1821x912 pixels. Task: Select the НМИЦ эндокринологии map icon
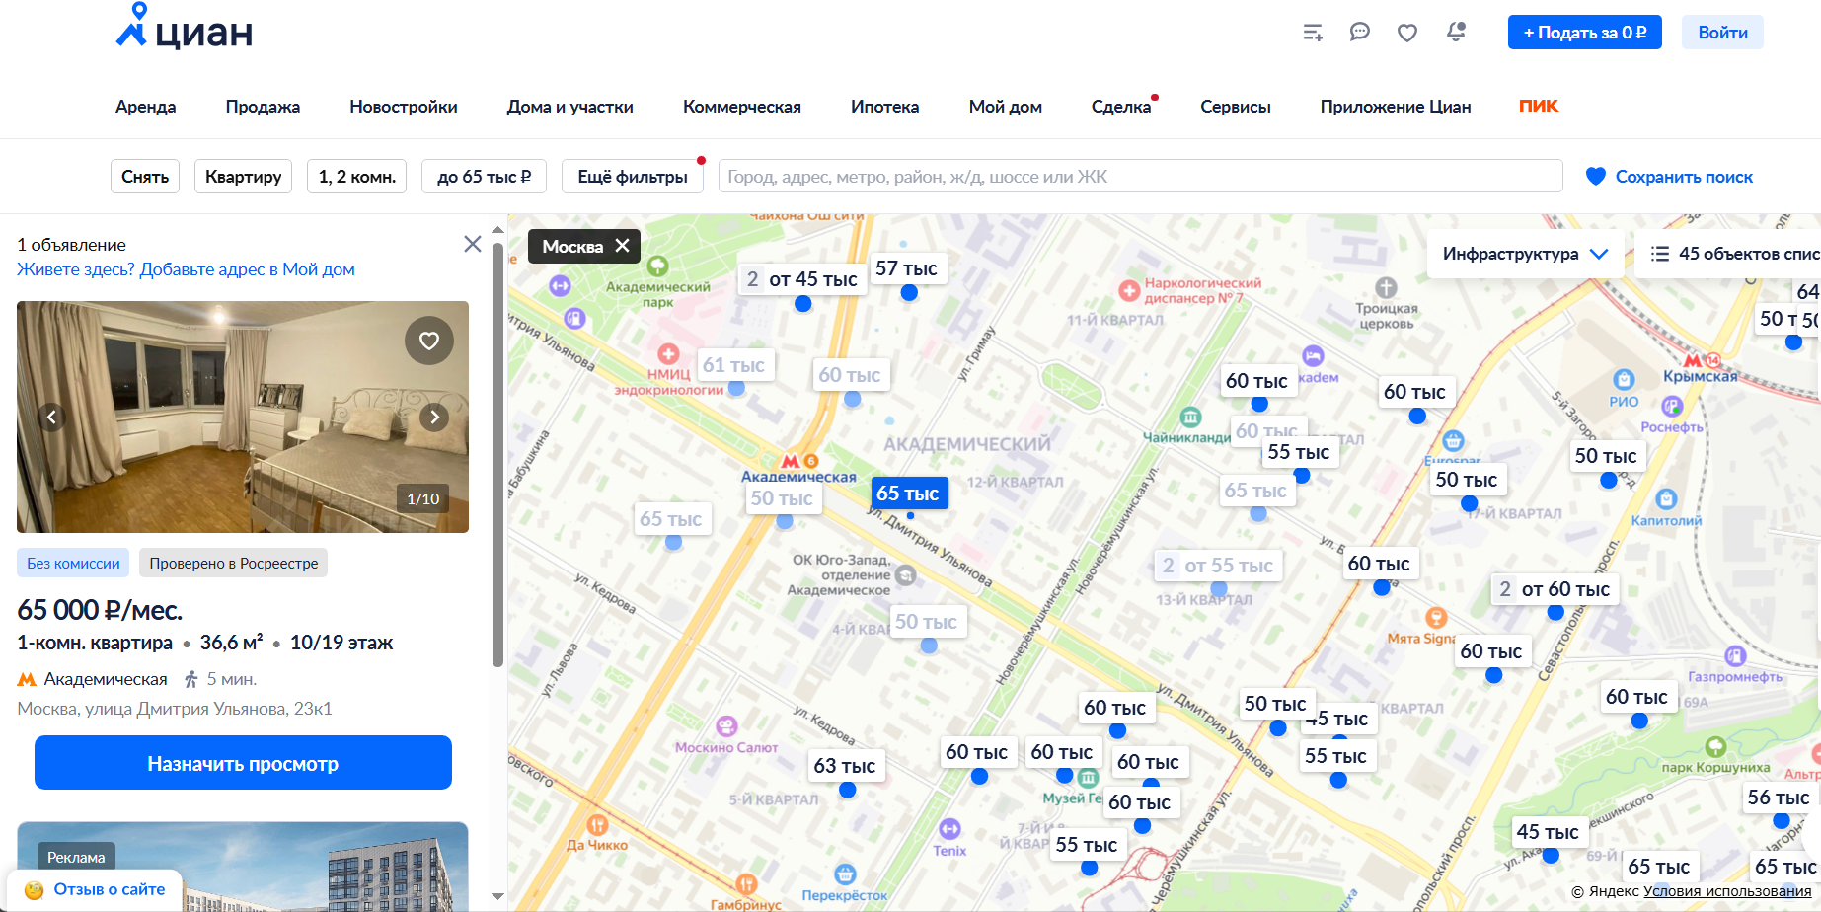[668, 354]
